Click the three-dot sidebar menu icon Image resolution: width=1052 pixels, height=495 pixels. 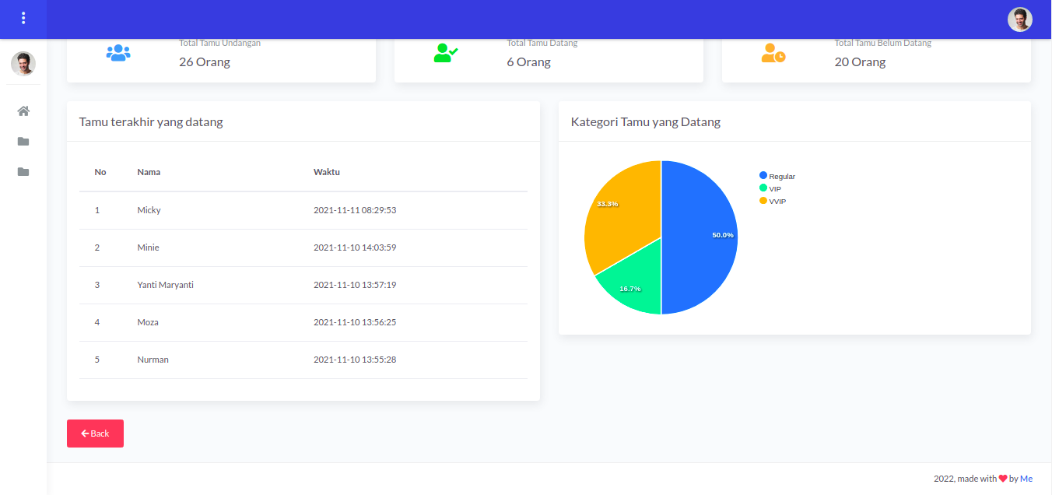pos(23,18)
